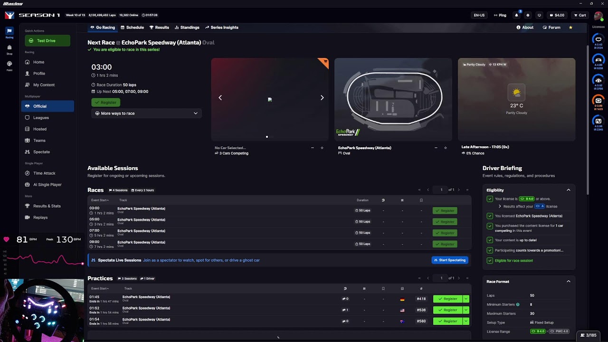Image resolution: width=608 pixels, height=342 pixels.
Task: Favorite this series with the gold star
Action: click(x=570, y=28)
